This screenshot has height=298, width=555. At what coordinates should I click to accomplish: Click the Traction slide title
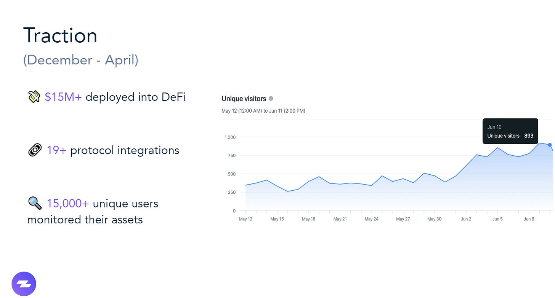[60, 36]
